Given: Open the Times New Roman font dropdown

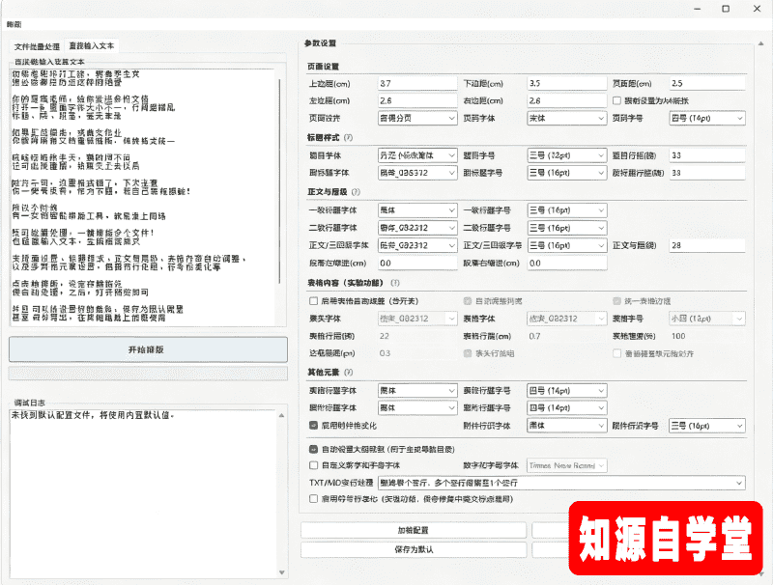Looking at the screenshot, I should pos(567,465).
